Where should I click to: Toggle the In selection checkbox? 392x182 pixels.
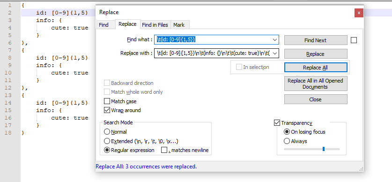[239, 67]
